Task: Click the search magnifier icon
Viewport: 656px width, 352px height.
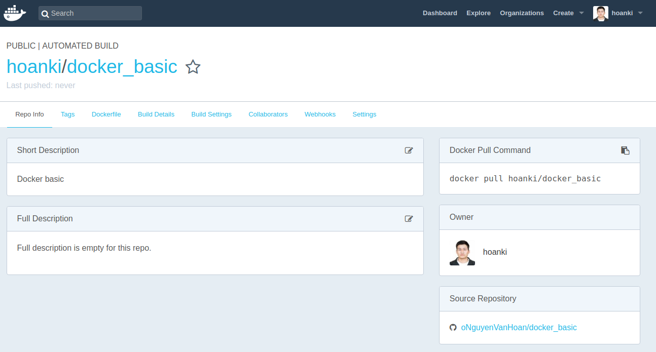Action: point(45,14)
